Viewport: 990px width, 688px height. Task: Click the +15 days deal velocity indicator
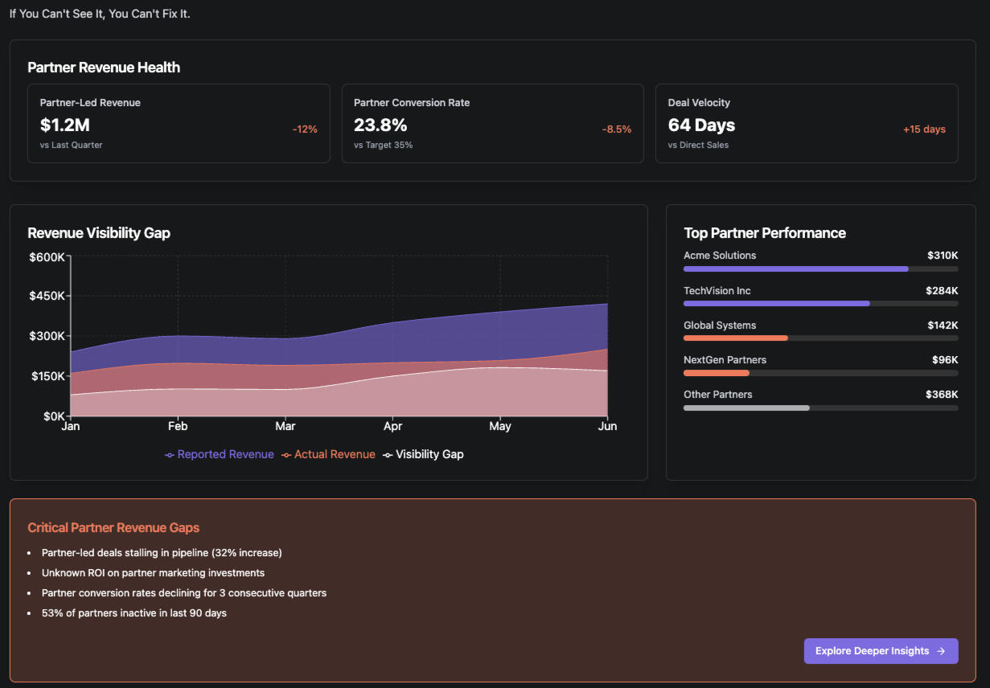click(x=924, y=129)
